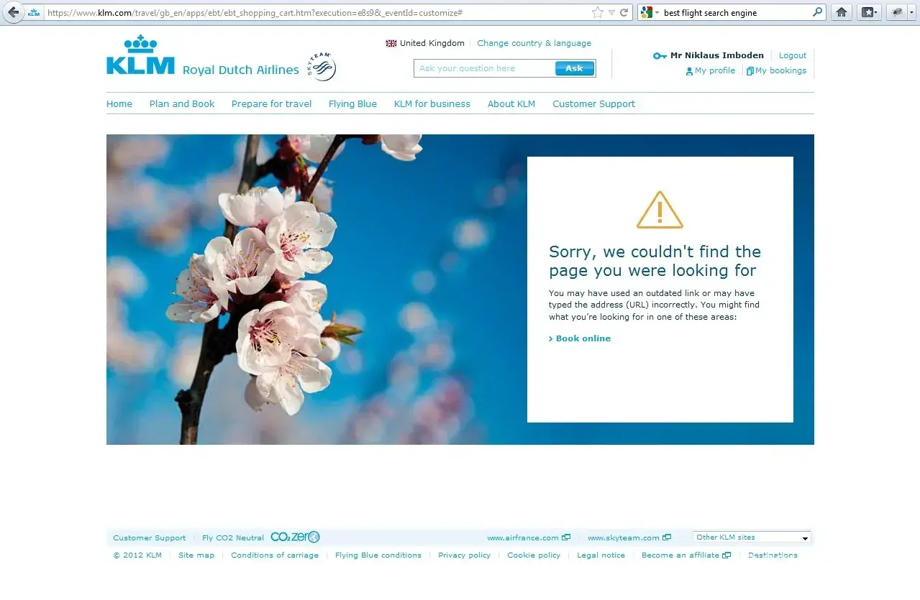
Task: Click the browser back arrow button
Action: tap(13, 12)
